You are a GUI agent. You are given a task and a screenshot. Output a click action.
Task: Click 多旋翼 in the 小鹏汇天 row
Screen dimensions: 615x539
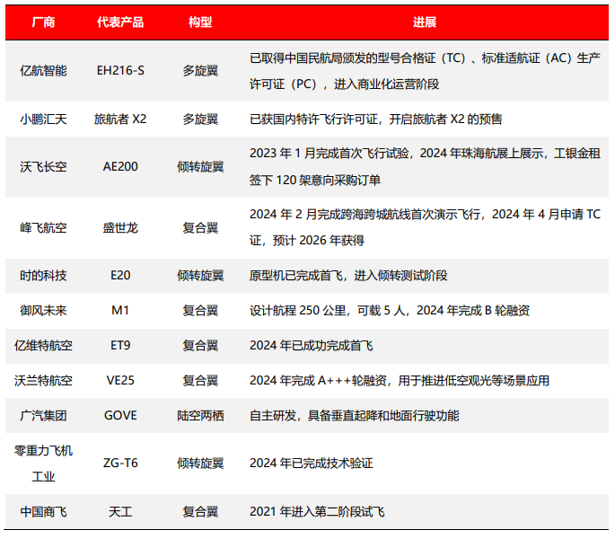click(200, 119)
